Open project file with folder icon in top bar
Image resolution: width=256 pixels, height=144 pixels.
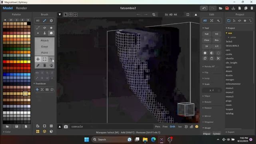[220, 8]
